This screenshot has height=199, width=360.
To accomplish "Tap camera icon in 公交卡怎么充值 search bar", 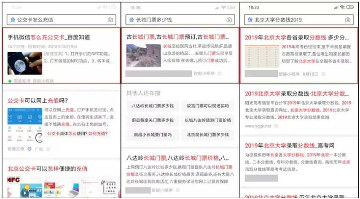I will point(110,20).
